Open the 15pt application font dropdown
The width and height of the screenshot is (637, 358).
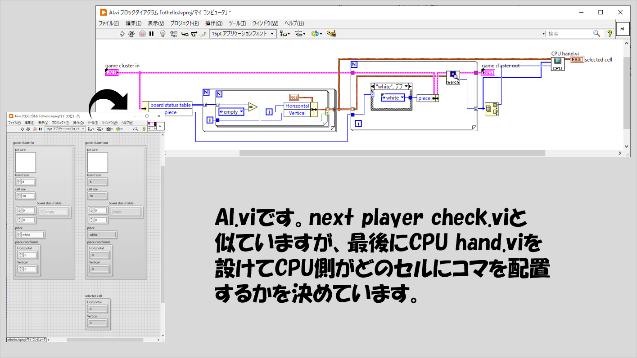pos(243,34)
